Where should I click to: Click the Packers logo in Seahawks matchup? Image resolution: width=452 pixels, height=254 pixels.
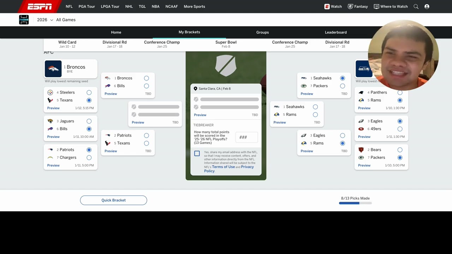click(x=304, y=86)
